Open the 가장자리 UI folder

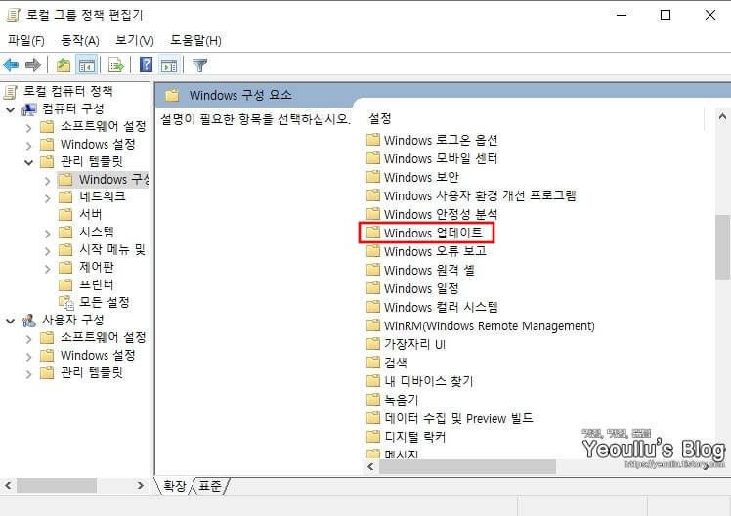click(x=406, y=344)
